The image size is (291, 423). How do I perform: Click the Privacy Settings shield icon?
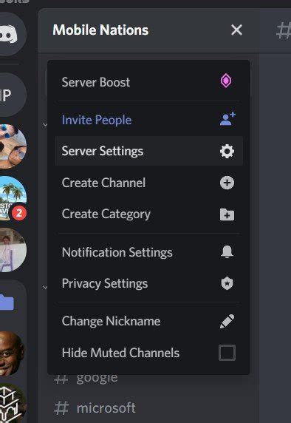click(227, 283)
